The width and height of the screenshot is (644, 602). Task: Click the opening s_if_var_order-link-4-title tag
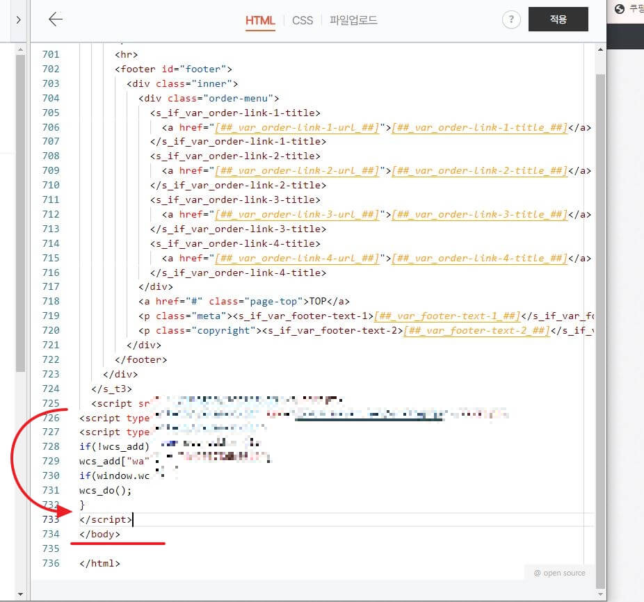tap(235, 244)
